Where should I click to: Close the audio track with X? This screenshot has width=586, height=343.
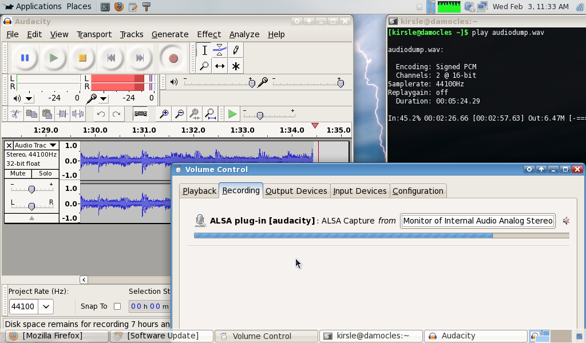pyautogui.click(x=9, y=145)
